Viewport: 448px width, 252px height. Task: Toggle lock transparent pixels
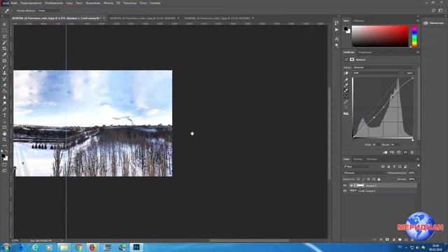[358, 179]
